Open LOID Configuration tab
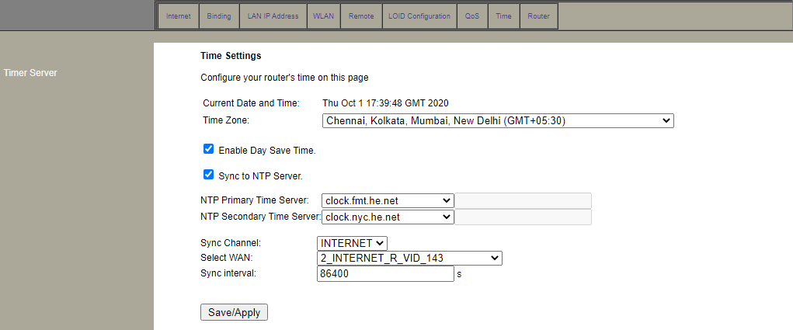This screenshot has height=330, width=793. click(x=419, y=16)
